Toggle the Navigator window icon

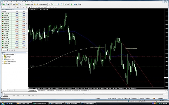(x=17, y=4)
